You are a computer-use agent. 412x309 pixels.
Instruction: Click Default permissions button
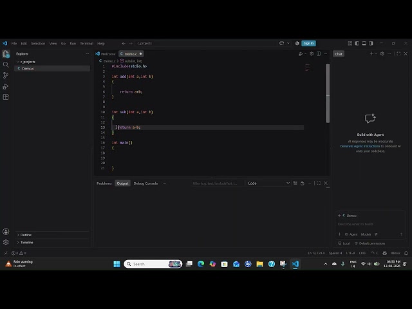pos(370,243)
